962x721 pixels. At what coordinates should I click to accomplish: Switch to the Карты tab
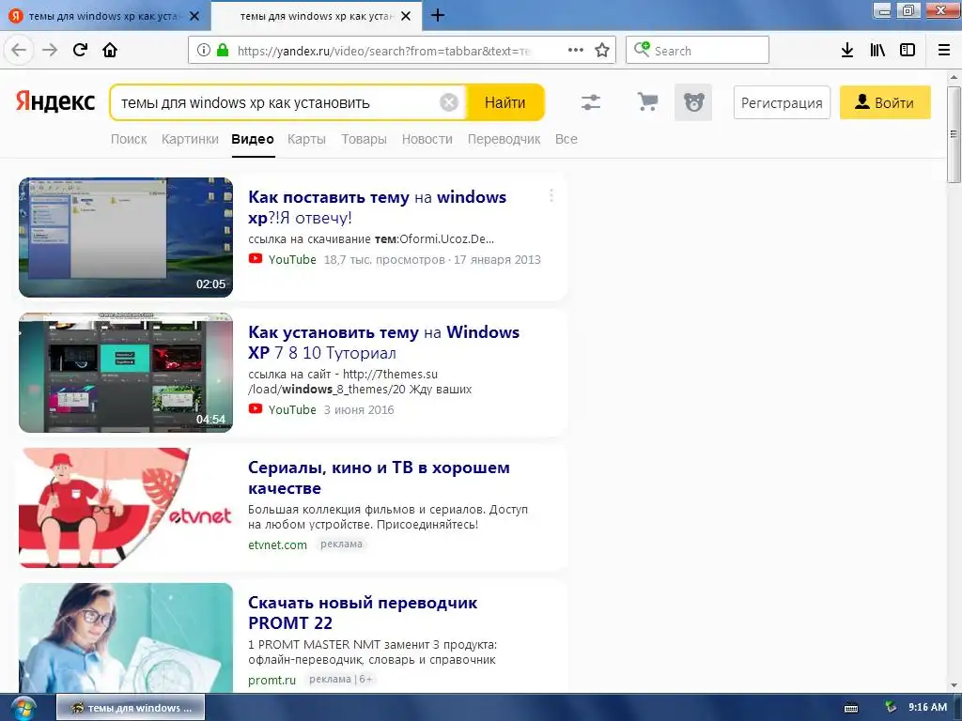click(307, 139)
